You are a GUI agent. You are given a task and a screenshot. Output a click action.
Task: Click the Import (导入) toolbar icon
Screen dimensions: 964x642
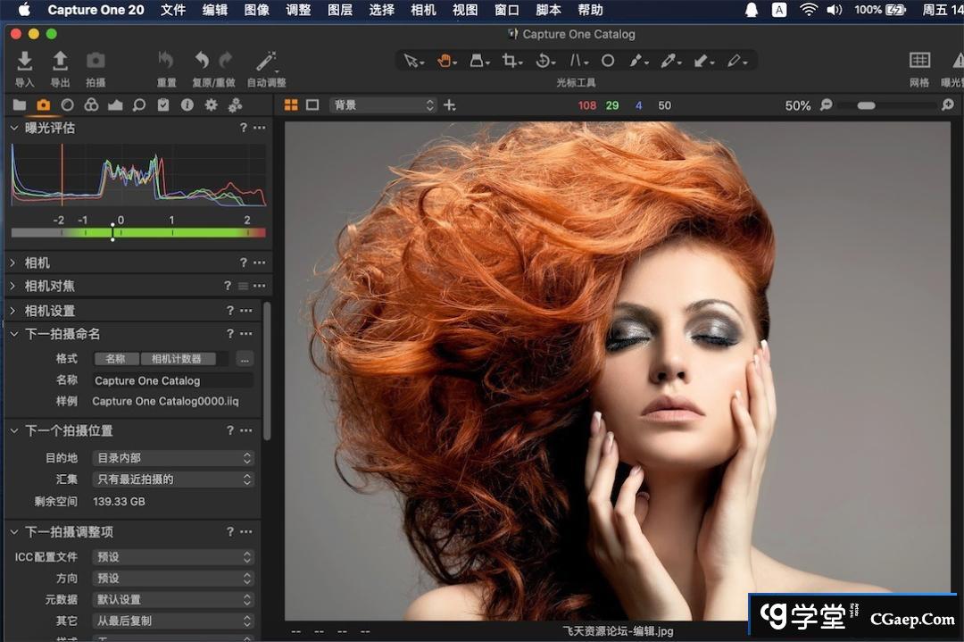pyautogui.click(x=24, y=61)
